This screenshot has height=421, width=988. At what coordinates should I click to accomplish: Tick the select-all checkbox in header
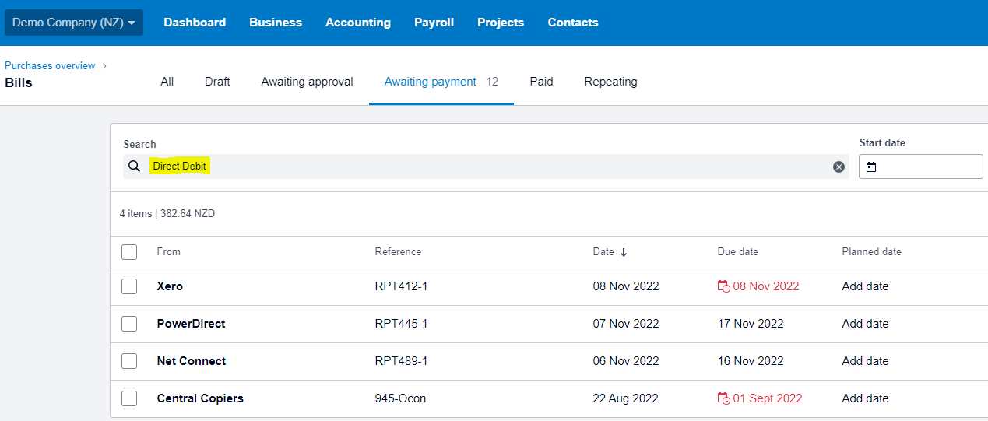point(129,252)
